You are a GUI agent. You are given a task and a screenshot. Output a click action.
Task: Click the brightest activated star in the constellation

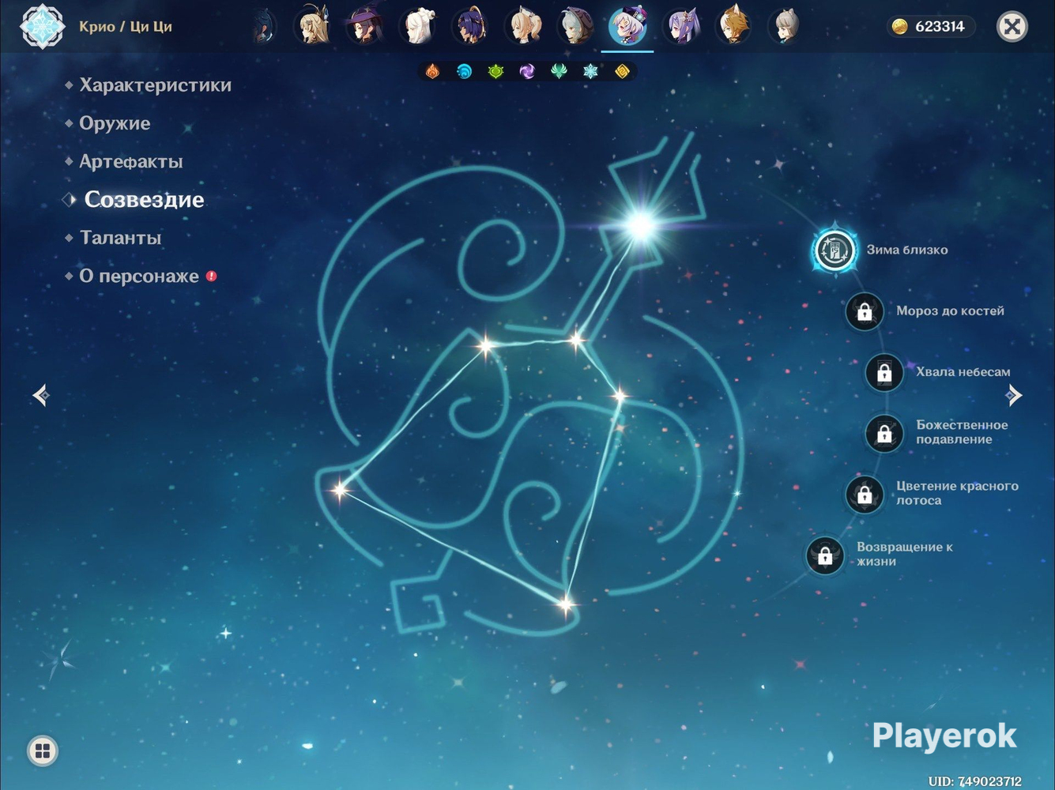(639, 226)
